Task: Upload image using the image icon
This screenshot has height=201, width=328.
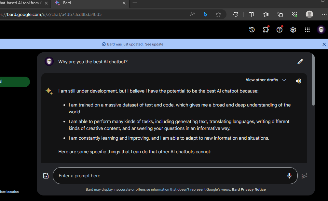Action: 46,176
